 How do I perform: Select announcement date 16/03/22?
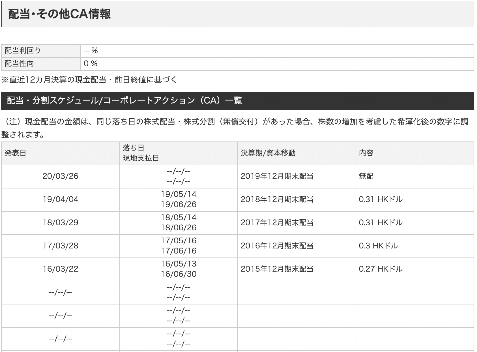point(61,269)
